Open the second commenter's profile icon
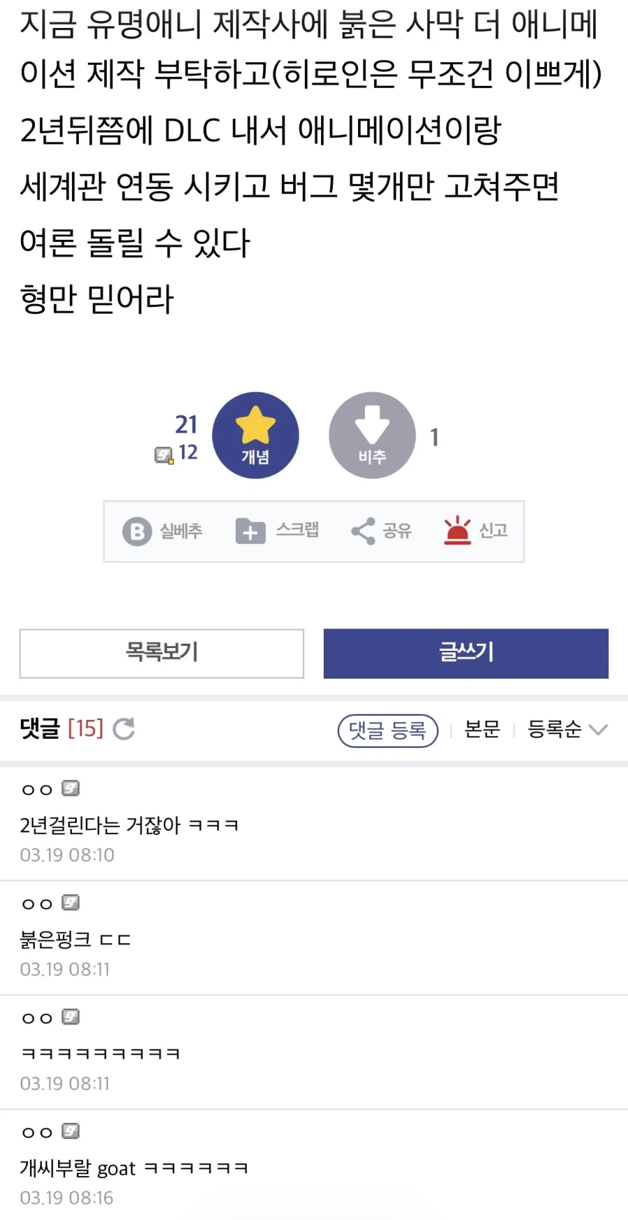 70,903
